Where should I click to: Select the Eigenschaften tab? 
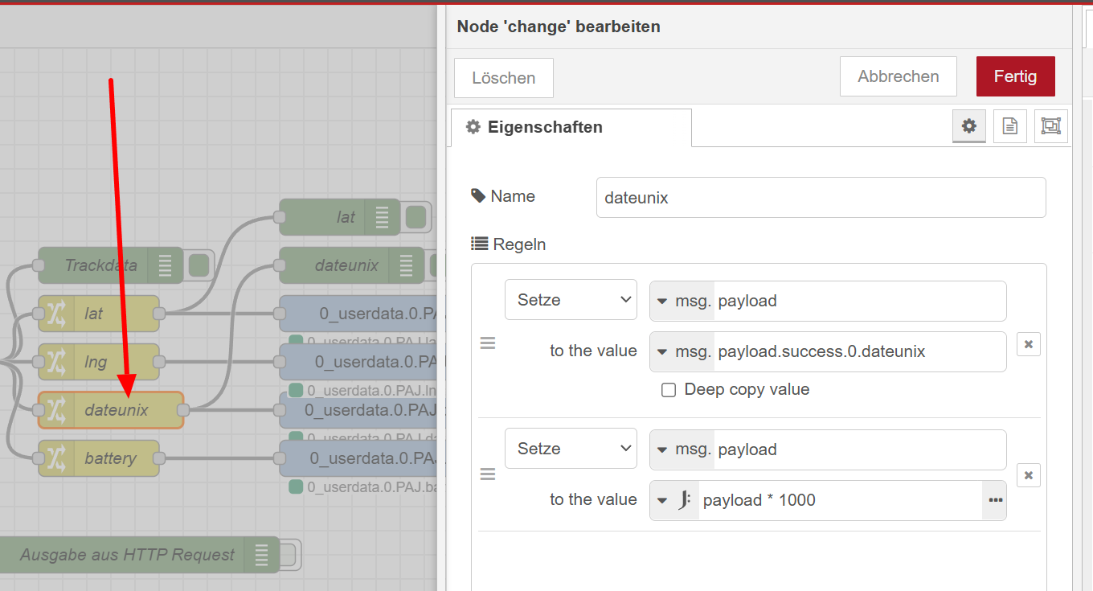571,127
